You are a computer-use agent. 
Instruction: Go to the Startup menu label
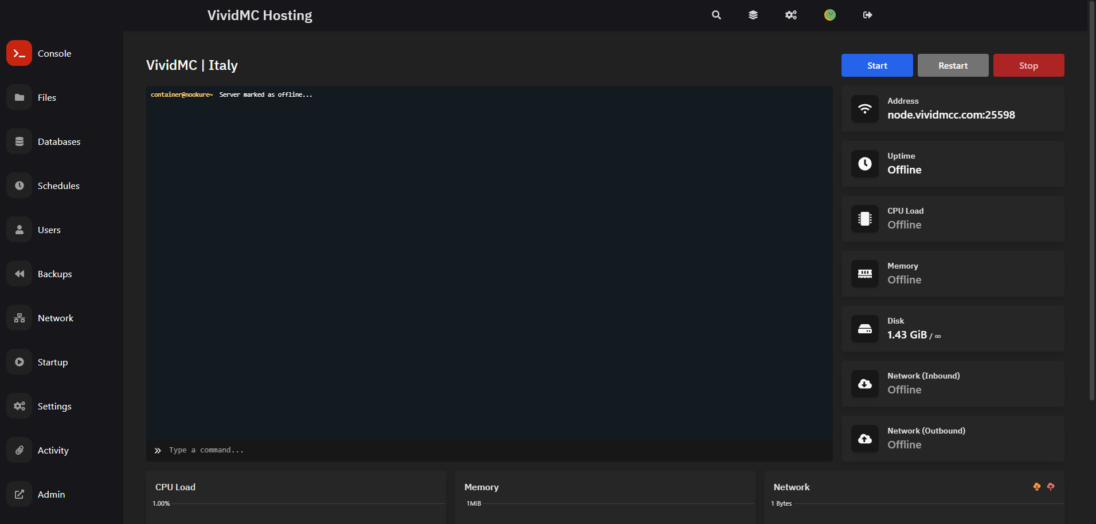point(53,362)
